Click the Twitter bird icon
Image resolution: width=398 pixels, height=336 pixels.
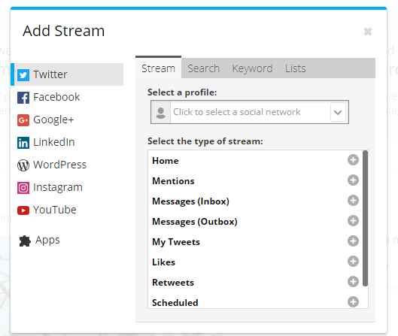click(23, 75)
